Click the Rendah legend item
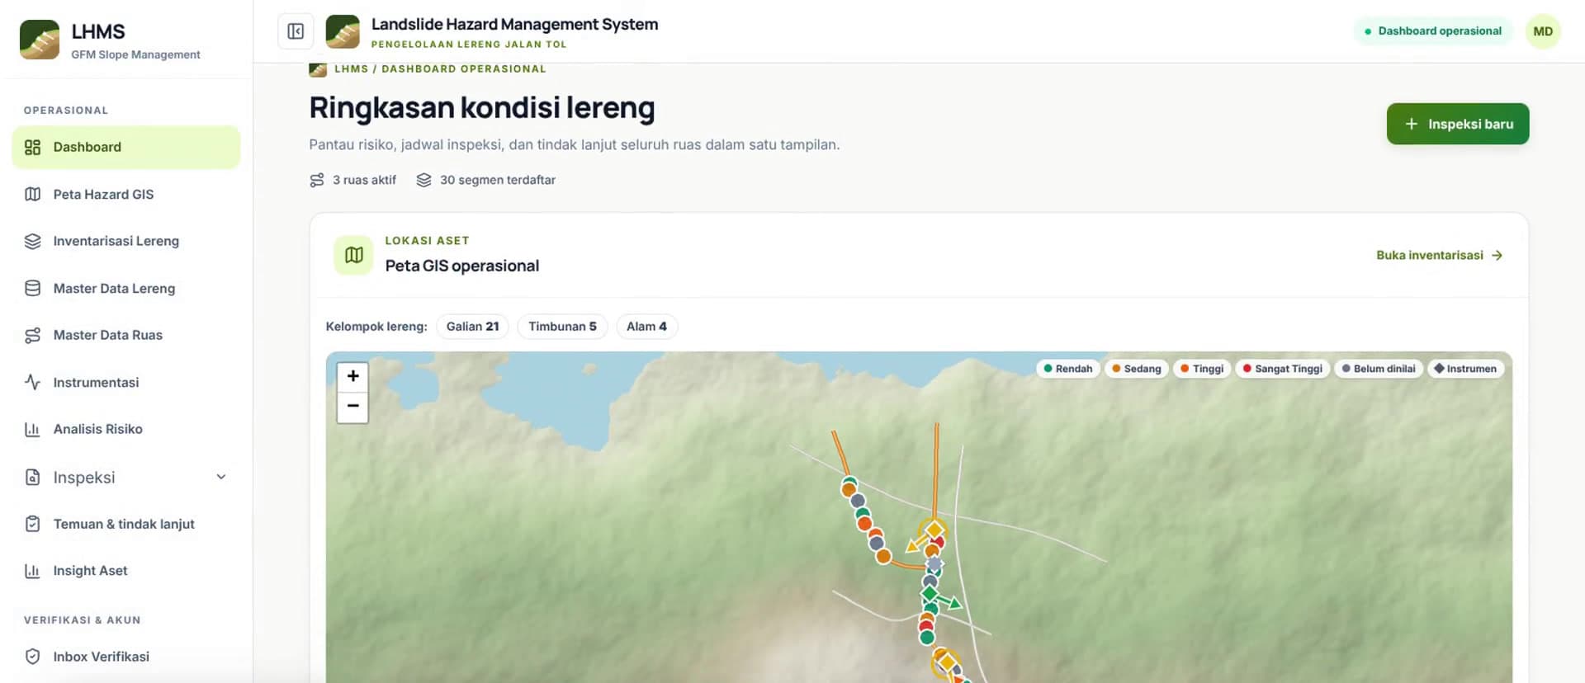The image size is (1585, 683). pos(1067,369)
